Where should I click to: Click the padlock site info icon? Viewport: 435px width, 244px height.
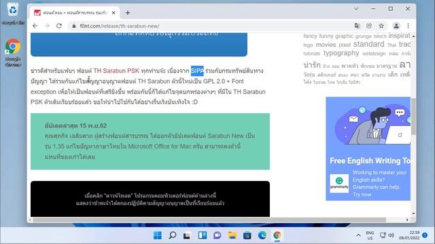tap(74, 26)
